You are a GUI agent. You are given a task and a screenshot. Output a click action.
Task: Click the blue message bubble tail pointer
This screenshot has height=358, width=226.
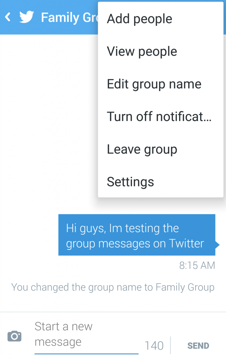click(x=217, y=245)
